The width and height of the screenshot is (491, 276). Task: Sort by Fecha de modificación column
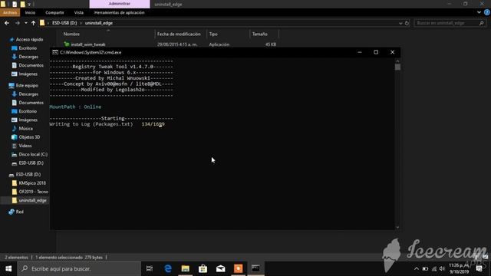pyautogui.click(x=179, y=34)
